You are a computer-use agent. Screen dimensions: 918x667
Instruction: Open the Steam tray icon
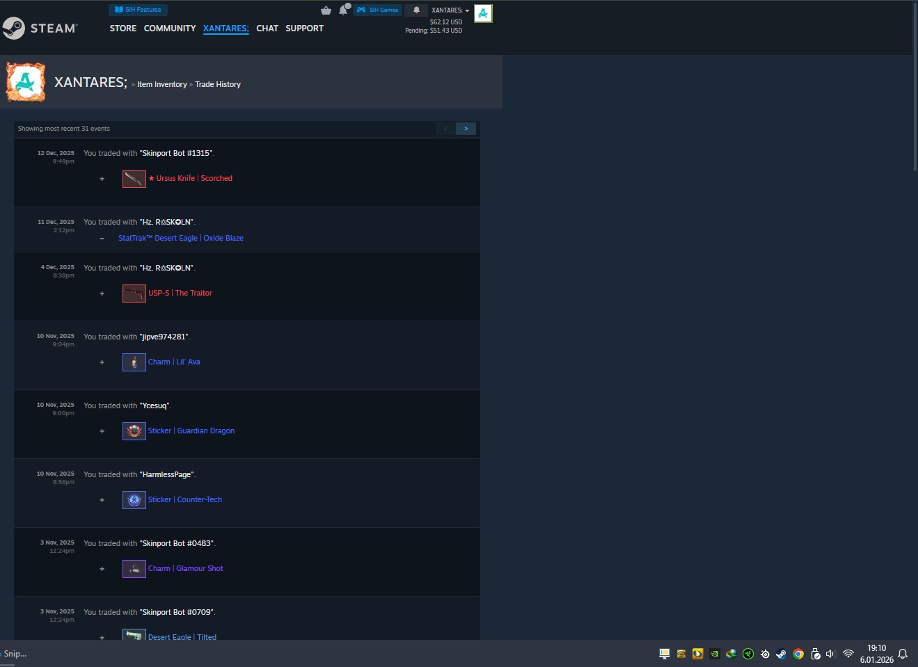point(782,654)
